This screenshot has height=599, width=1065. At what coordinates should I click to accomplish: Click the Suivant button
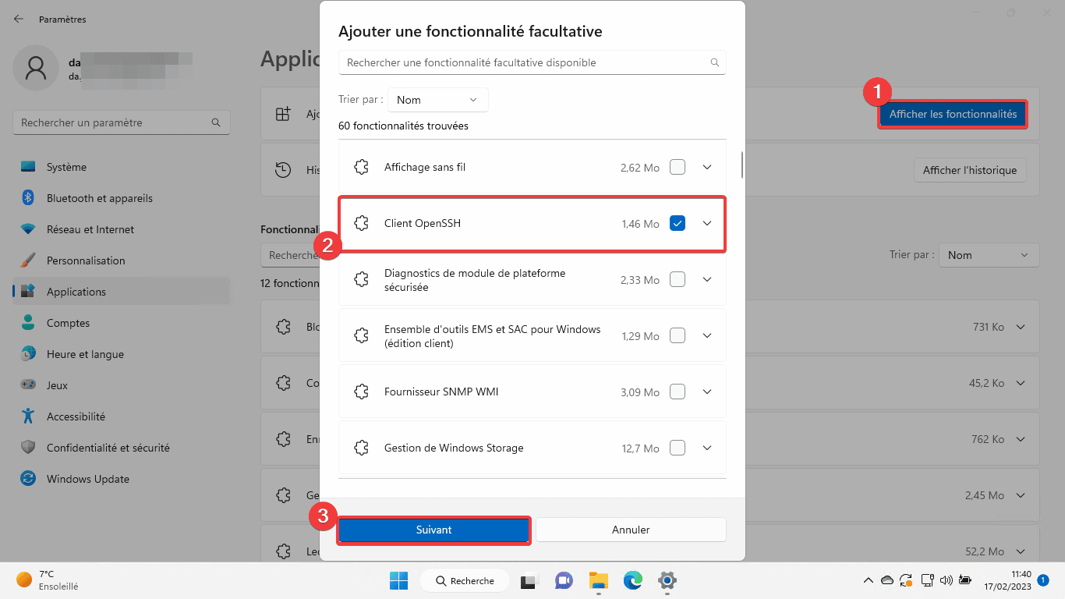433,530
